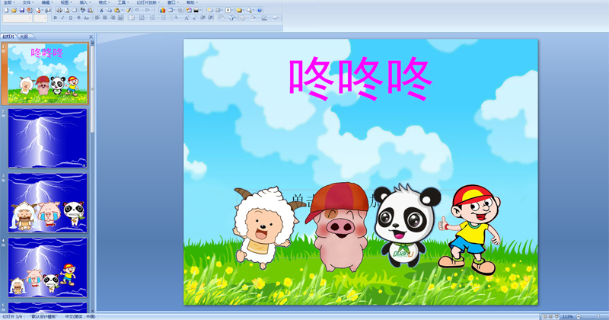
Task: Open the 格式 menu
Action: (103, 3)
